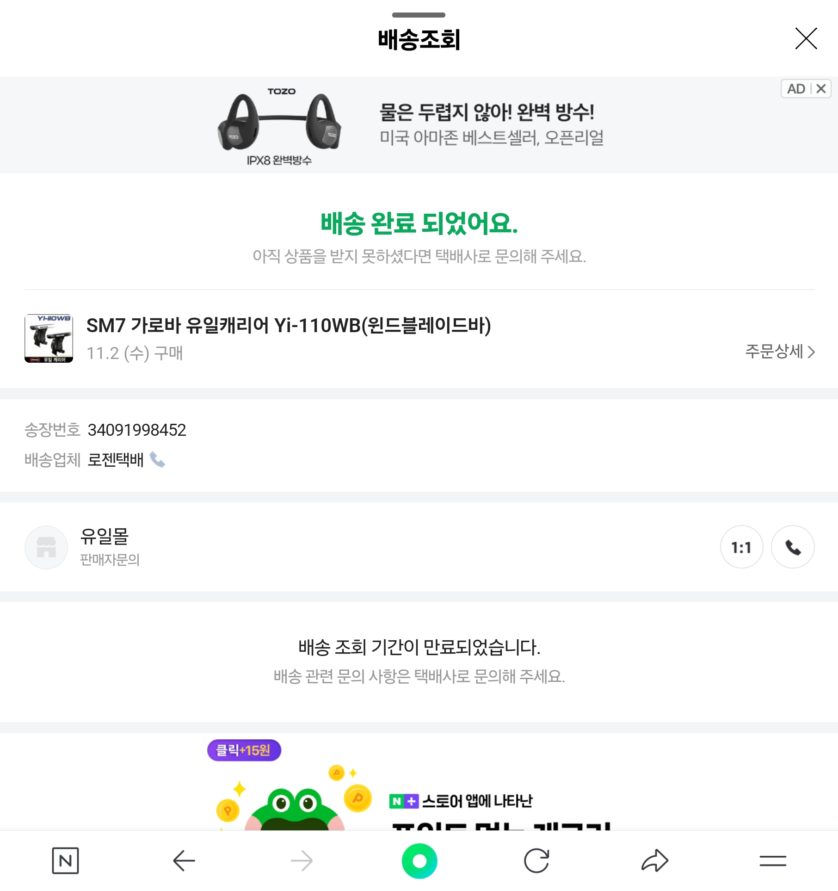Open the browser hamburger menu
Image resolution: width=838 pixels, height=891 pixels.
point(772,861)
